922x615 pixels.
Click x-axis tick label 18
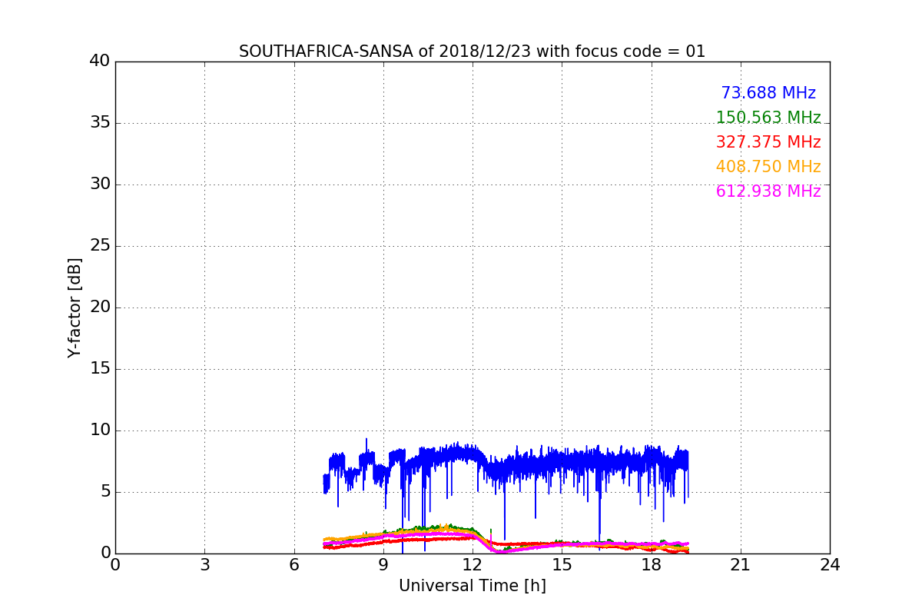click(x=652, y=565)
